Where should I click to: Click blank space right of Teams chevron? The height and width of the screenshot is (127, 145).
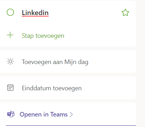[104, 114]
